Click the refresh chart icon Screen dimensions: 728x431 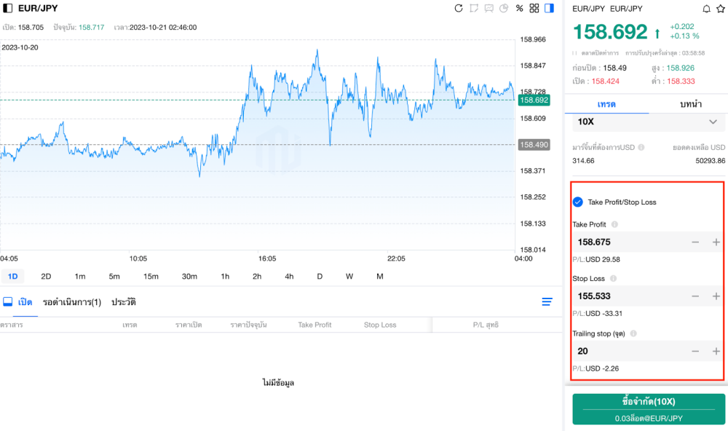(x=459, y=9)
